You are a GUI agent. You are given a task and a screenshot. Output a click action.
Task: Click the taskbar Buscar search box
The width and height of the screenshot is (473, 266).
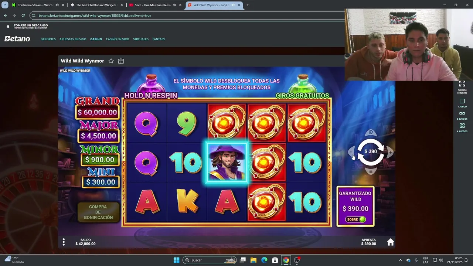click(210, 260)
